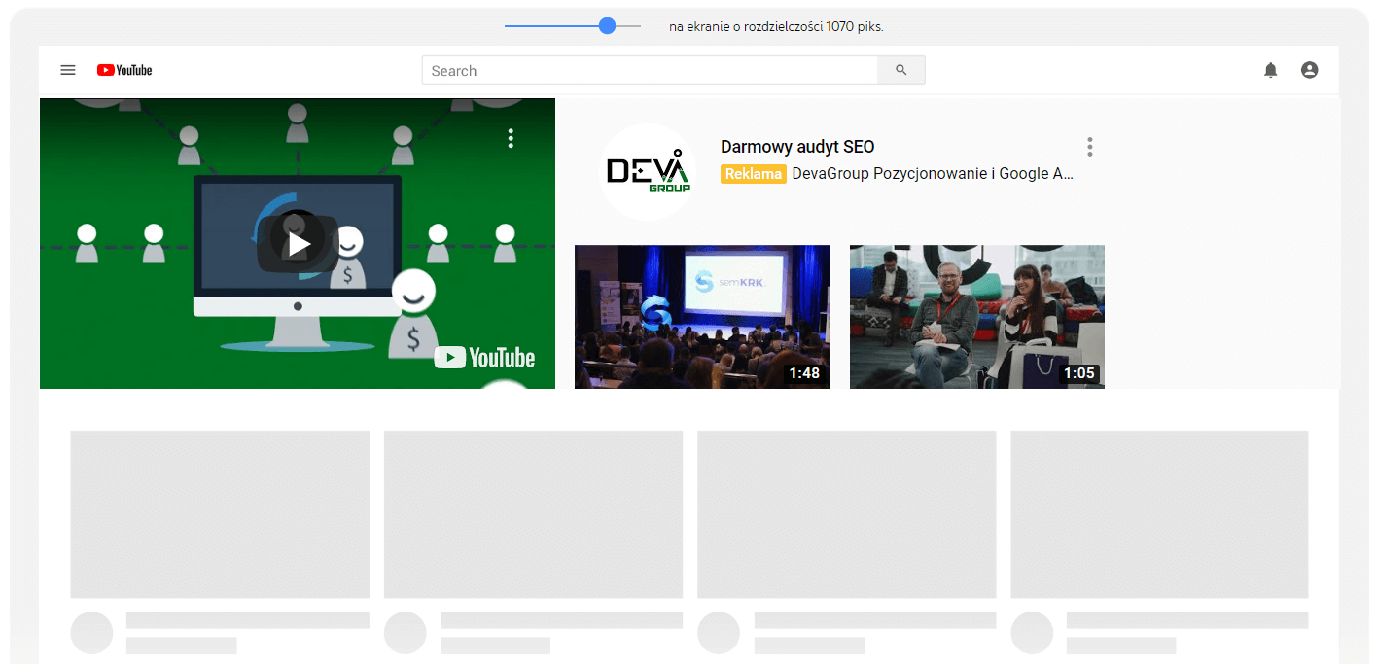The width and height of the screenshot is (1377, 664).
Task: Click the grey right end of slider track
Action: (x=630, y=26)
